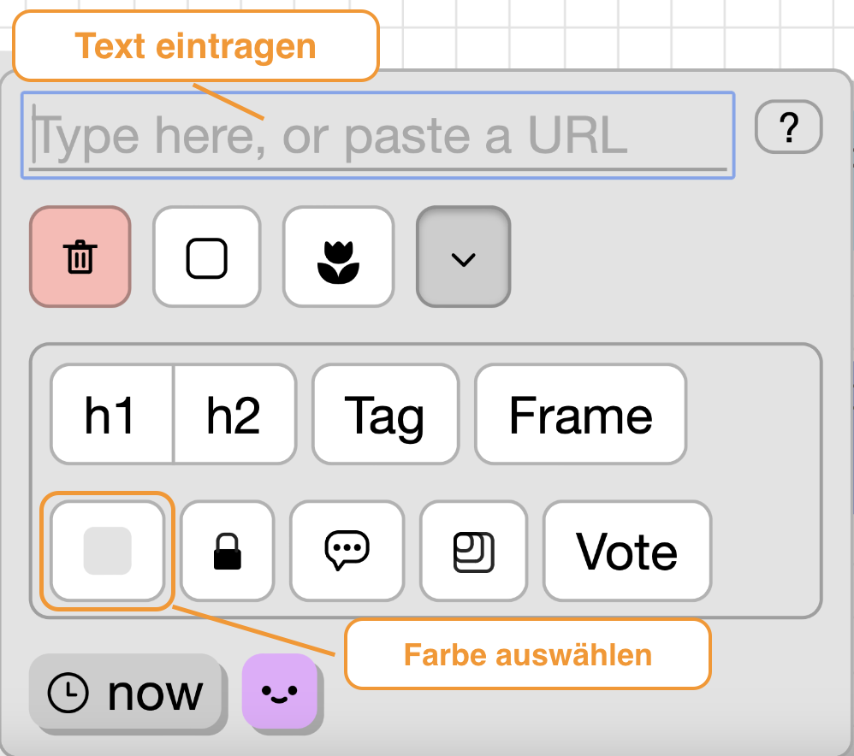Lock the card with the padlock icon
The width and height of the screenshot is (854, 756).
point(227,551)
